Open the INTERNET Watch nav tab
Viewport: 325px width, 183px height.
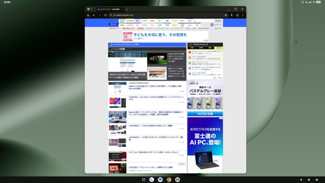(130, 21)
